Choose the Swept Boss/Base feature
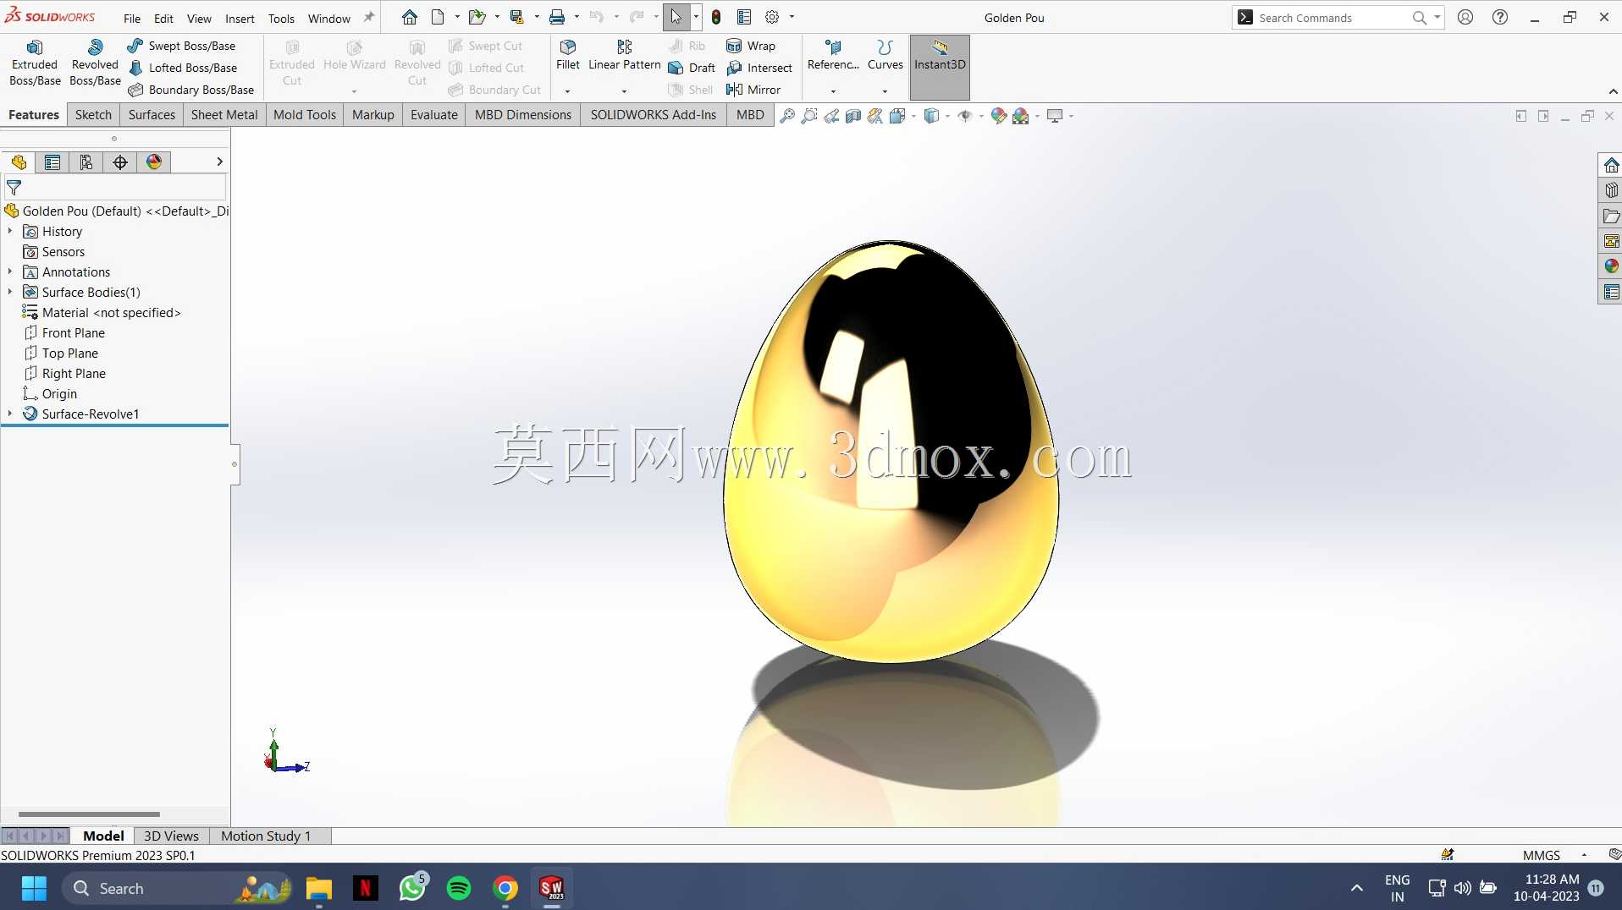1622x910 pixels. (x=181, y=46)
